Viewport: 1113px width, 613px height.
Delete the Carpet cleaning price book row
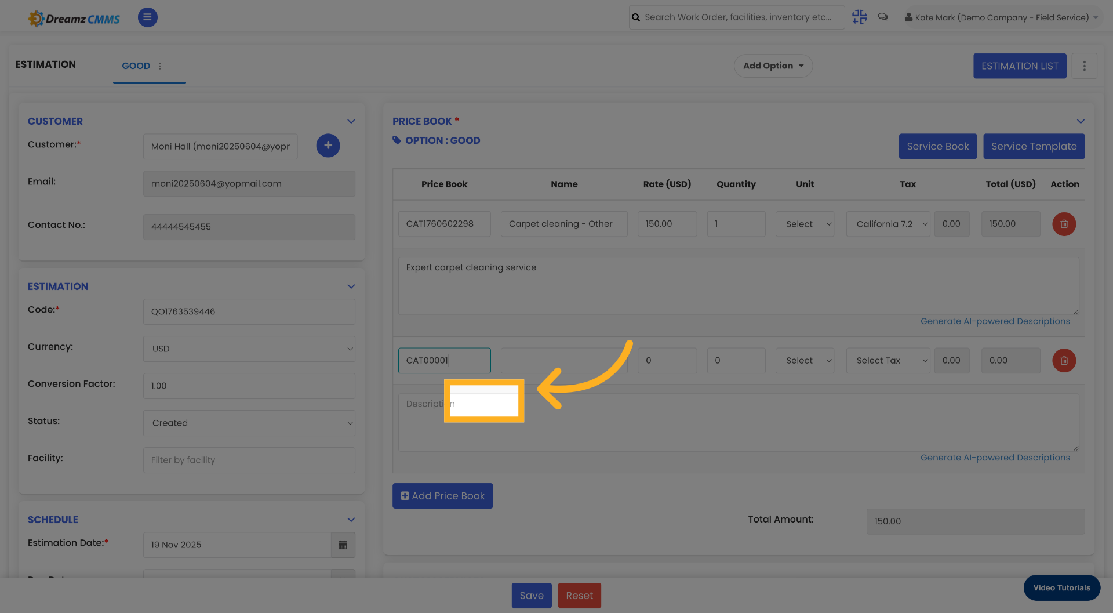[x=1064, y=224]
